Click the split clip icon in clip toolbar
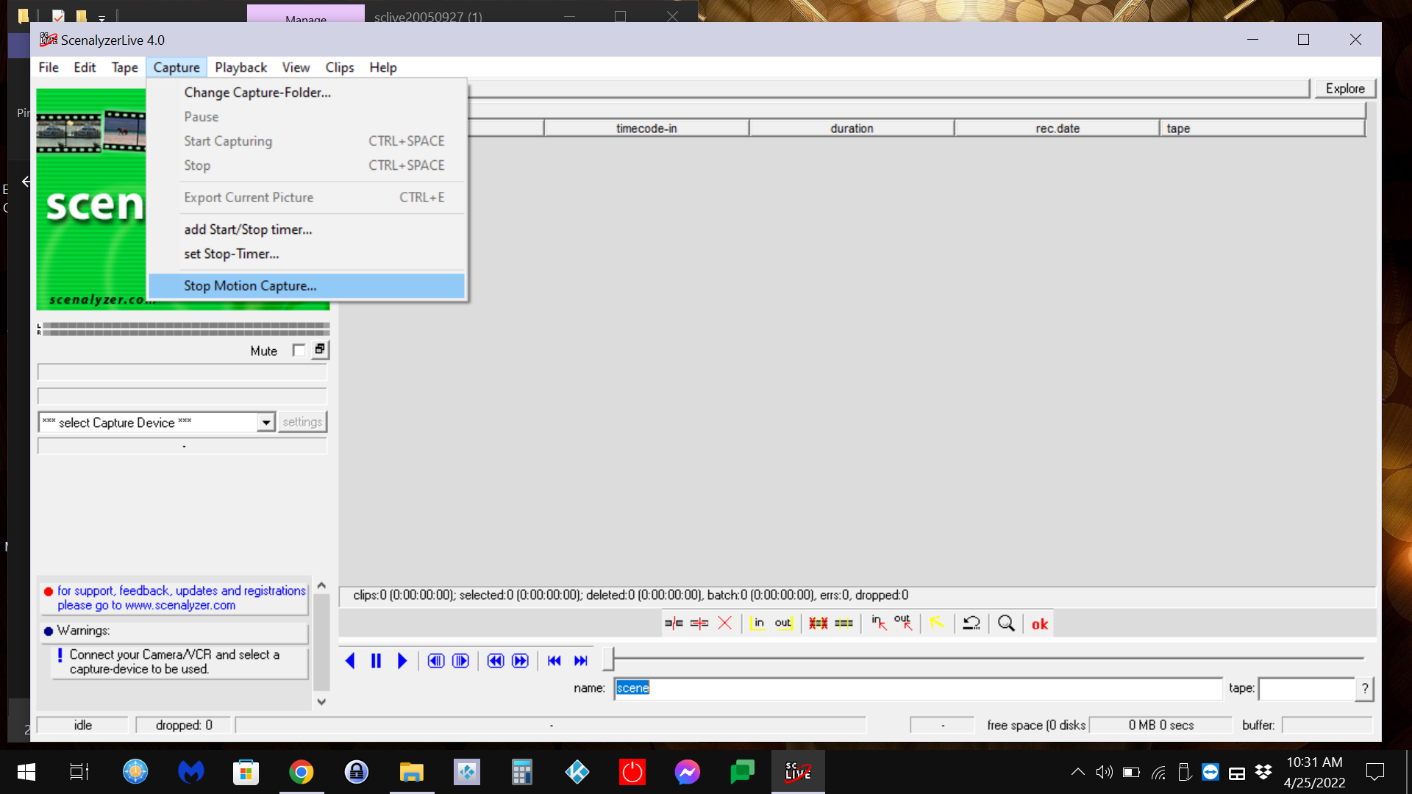The width and height of the screenshot is (1412, 794). (674, 623)
